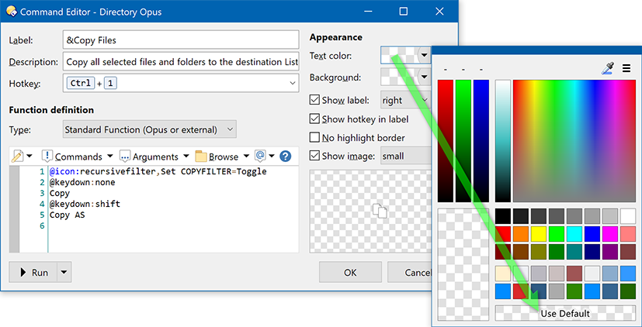The image size is (642, 327).
Task: Open the color picker hamburger menu
Action: pos(626,68)
